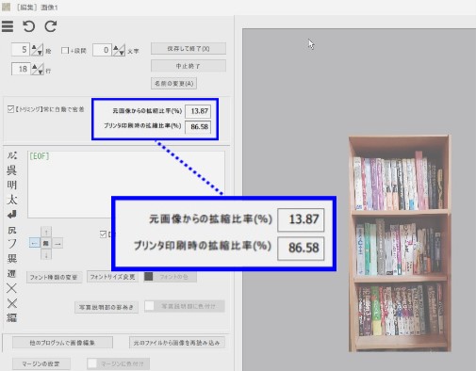This screenshot has width=476, height=371.
Task: Click the right arrow position button
Action: click(x=57, y=243)
